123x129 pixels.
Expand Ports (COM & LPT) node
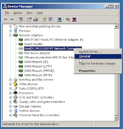pyautogui.click(x=10, y=89)
